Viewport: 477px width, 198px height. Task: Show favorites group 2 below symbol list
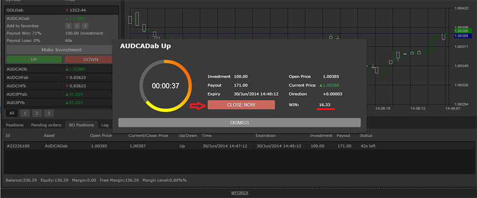click(x=37, y=113)
